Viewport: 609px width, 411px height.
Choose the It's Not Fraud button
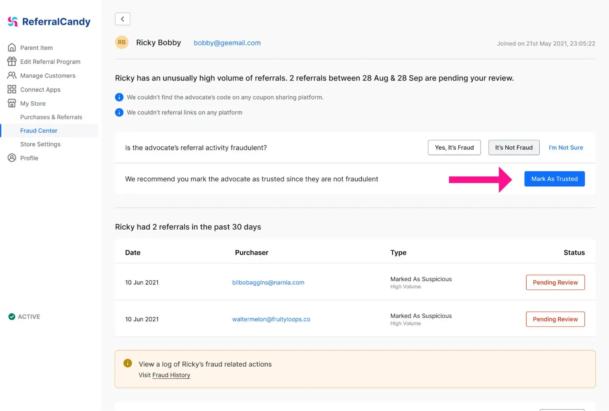pyautogui.click(x=514, y=148)
